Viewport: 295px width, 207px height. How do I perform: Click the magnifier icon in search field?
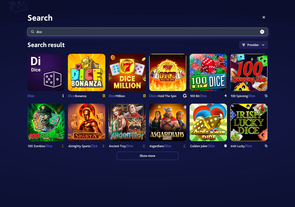click(32, 32)
